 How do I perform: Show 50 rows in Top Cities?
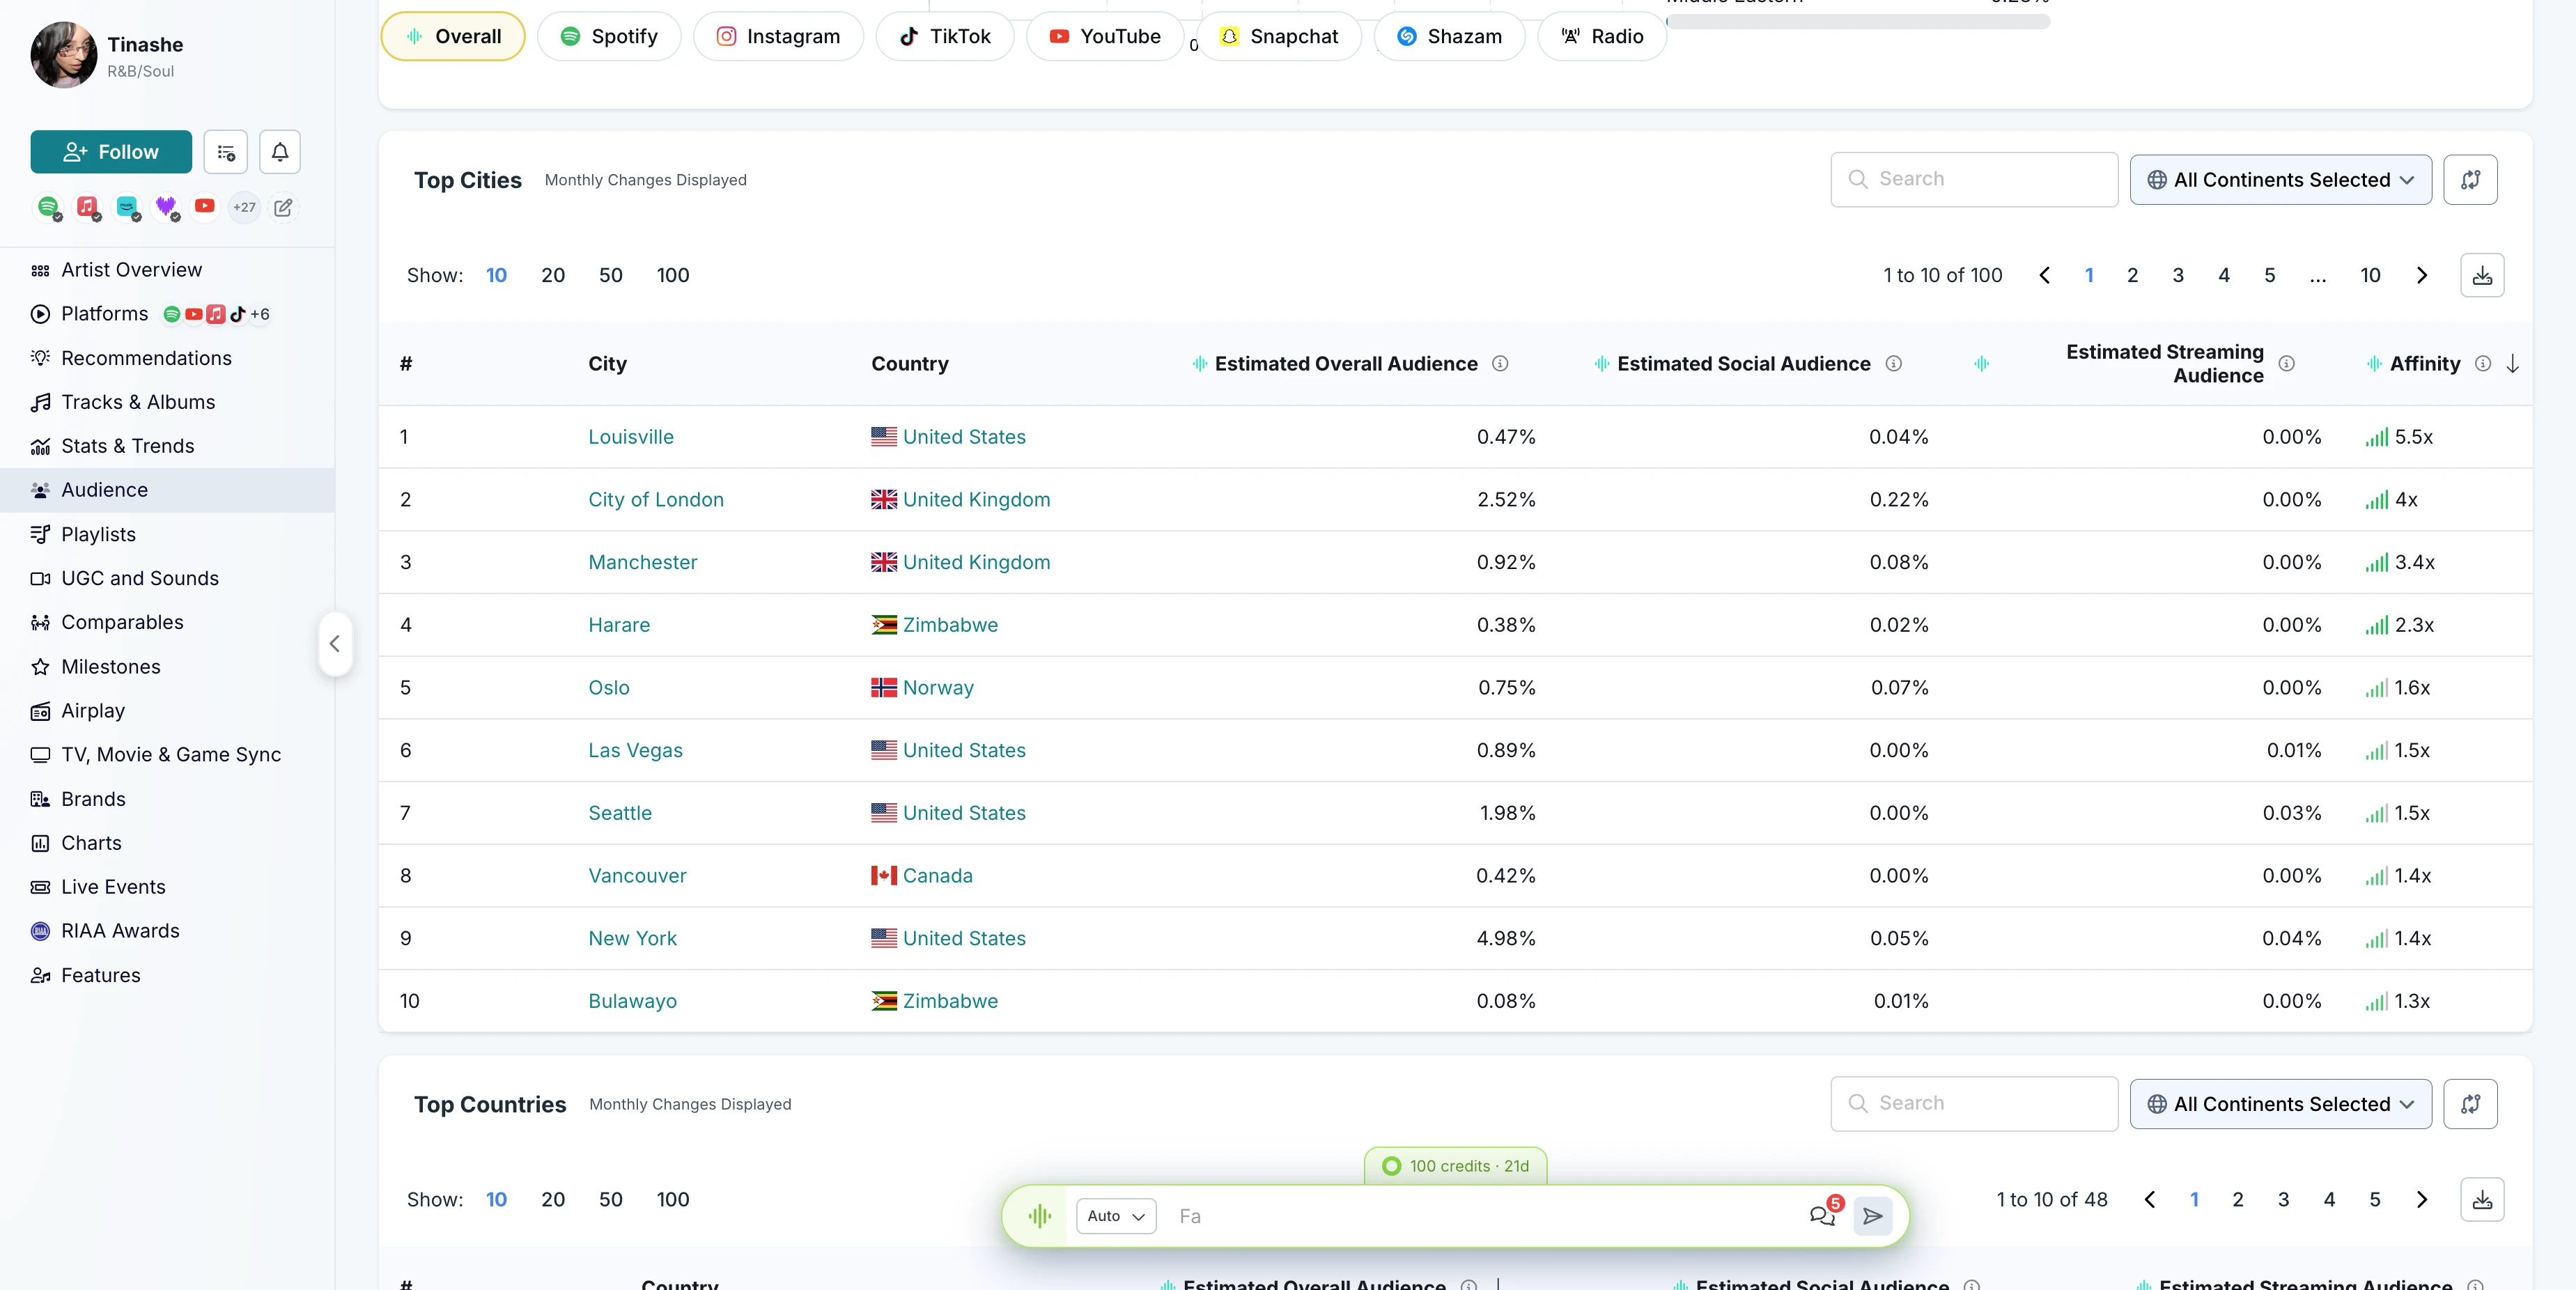pos(610,276)
